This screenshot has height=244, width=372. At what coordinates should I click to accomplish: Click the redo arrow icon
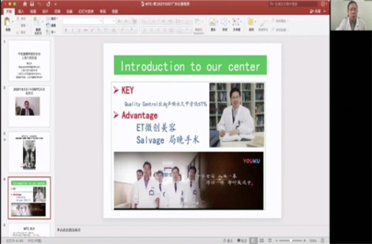[x=49, y=4]
